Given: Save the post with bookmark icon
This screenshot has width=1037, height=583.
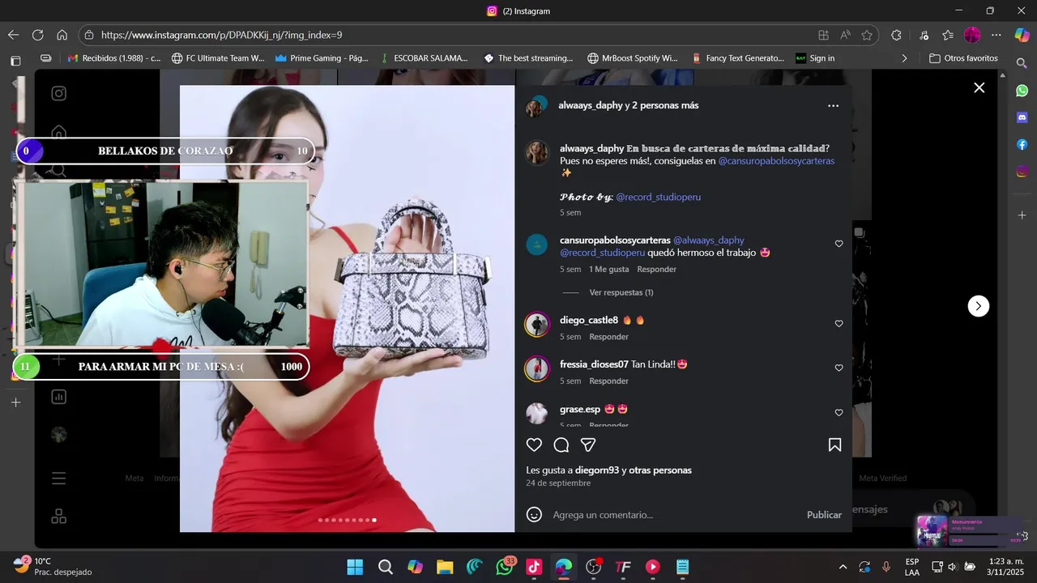Looking at the screenshot, I should pyautogui.click(x=834, y=445).
